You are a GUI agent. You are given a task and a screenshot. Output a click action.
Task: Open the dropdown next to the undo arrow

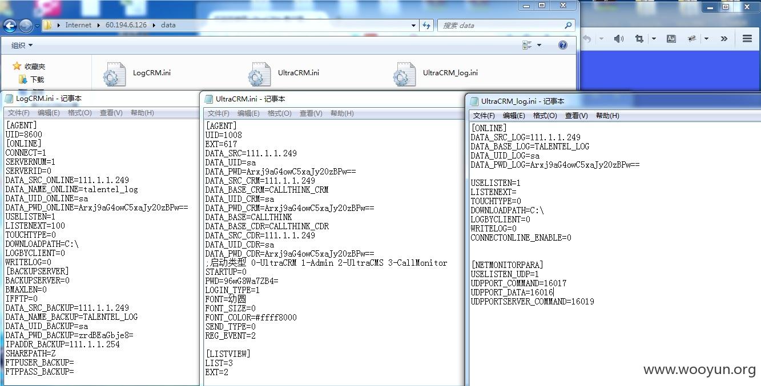(x=601, y=39)
